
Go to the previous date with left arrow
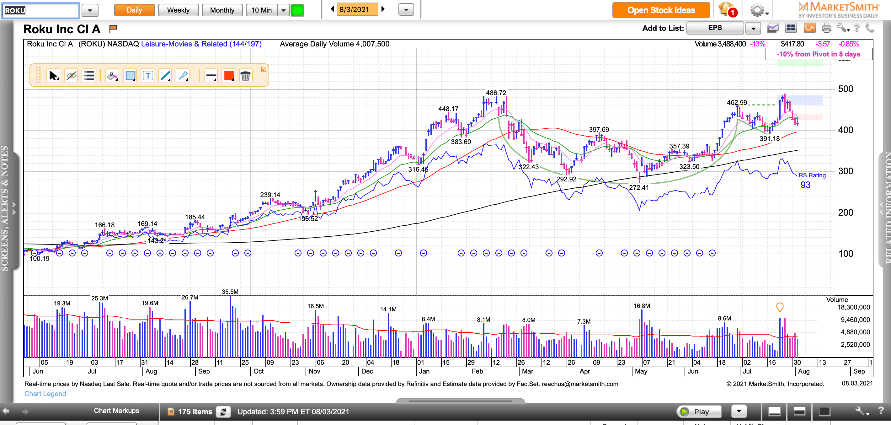(332, 9)
